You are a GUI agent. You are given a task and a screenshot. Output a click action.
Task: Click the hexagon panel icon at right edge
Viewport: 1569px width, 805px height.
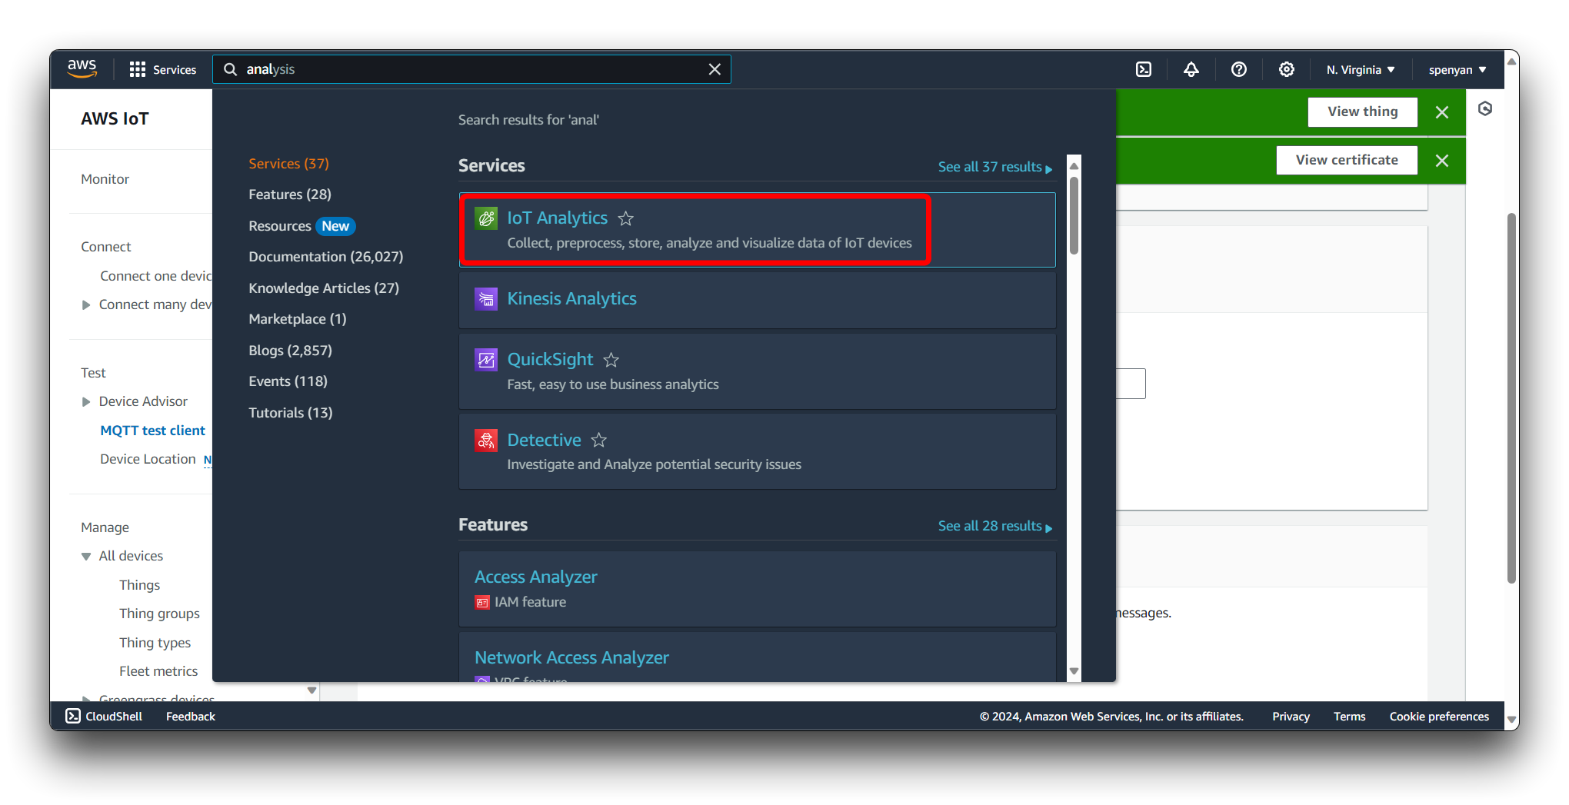(1485, 109)
